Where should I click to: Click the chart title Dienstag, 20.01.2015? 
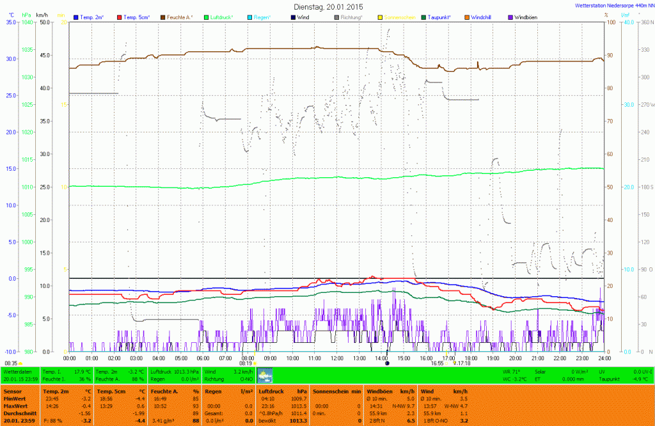tap(327, 6)
